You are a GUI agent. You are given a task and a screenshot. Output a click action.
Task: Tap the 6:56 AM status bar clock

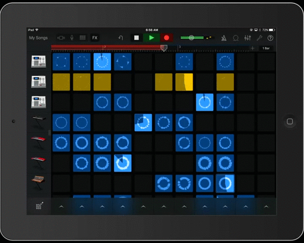(152, 30)
